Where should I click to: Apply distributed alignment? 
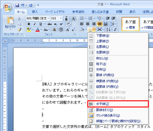coord(106,24)
